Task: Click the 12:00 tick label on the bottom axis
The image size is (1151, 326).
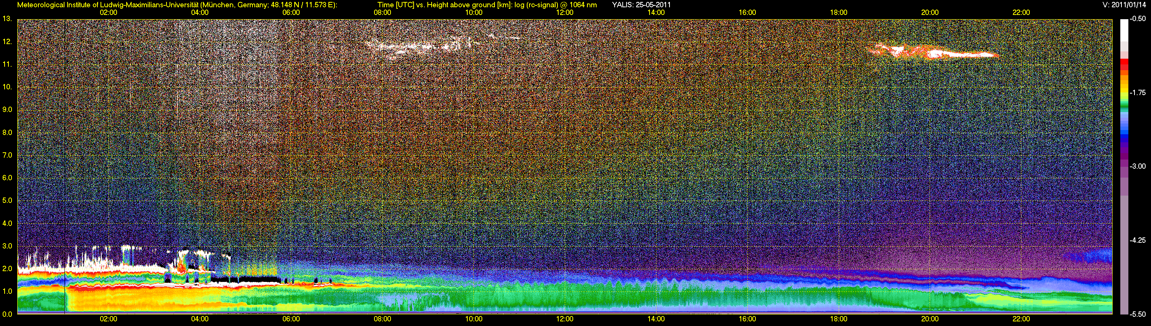Action: point(565,319)
